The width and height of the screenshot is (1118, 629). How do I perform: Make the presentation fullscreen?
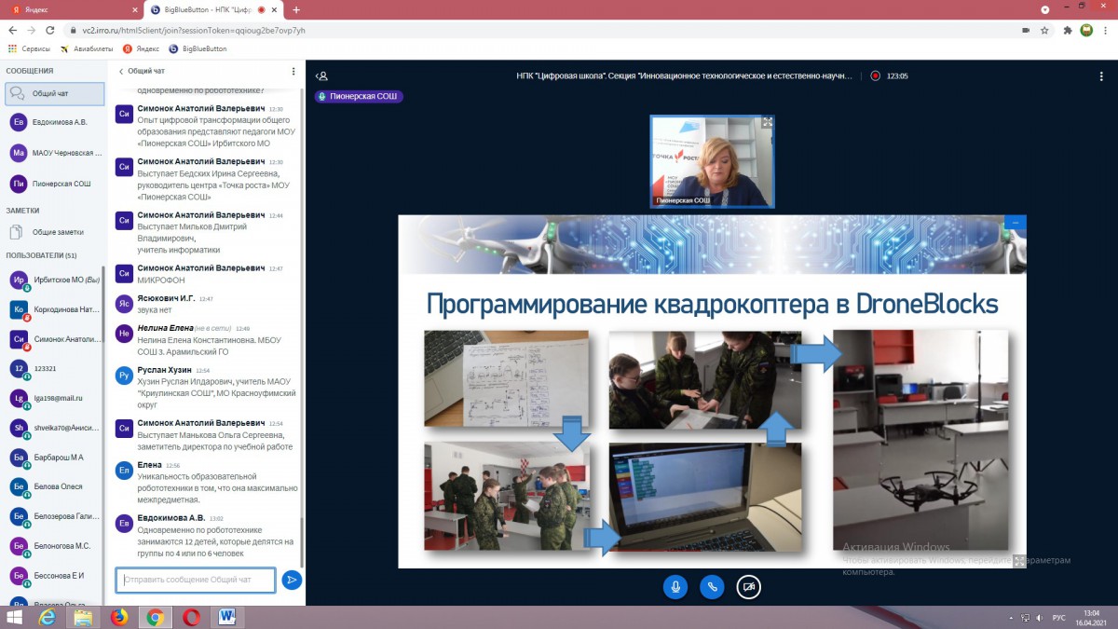tap(1019, 561)
